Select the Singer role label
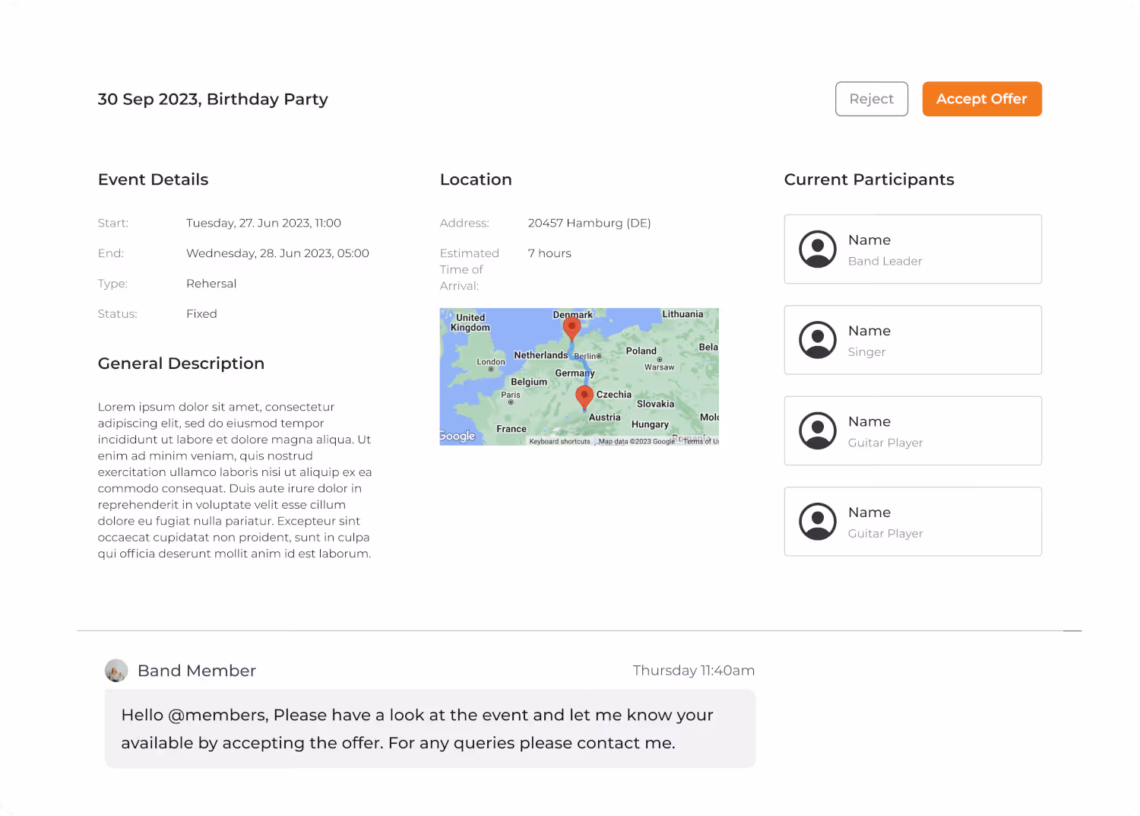The height and width of the screenshot is (816, 1140). coord(866,352)
